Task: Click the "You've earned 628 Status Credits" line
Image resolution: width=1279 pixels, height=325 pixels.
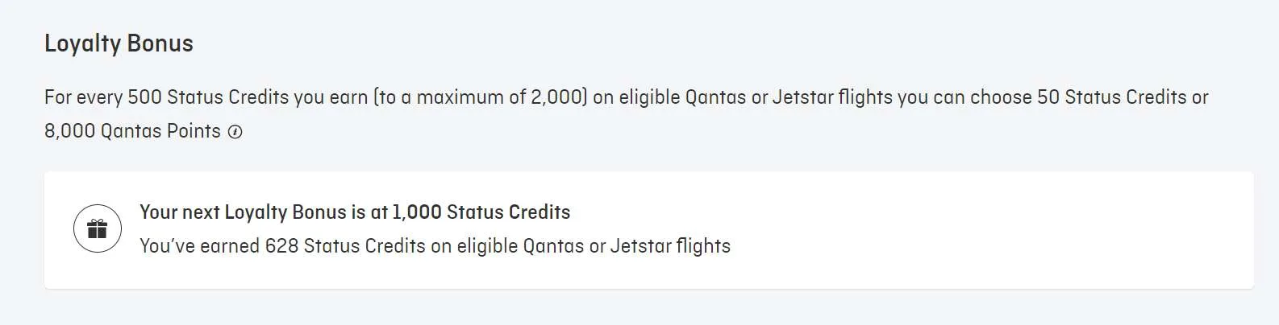Action: click(x=435, y=246)
